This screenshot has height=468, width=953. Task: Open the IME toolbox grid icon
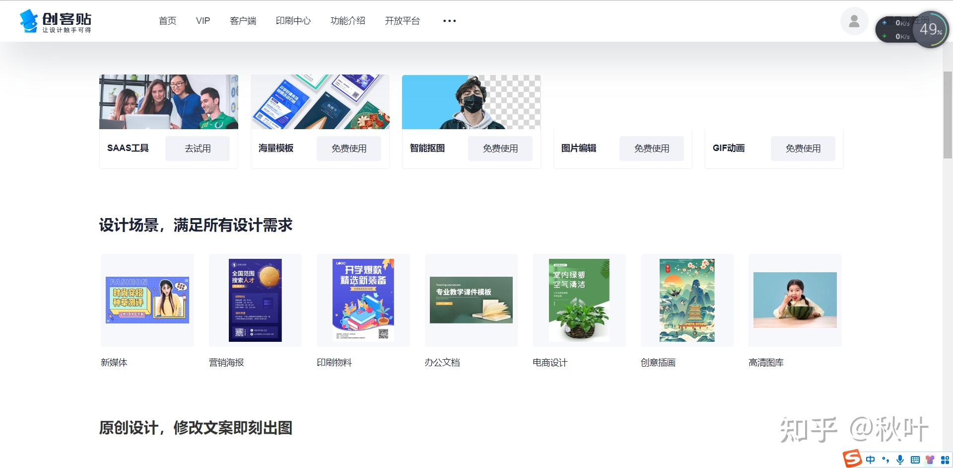click(945, 460)
